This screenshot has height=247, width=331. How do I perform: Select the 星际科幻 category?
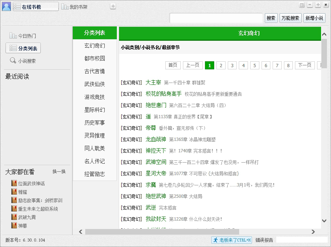[x=94, y=110]
